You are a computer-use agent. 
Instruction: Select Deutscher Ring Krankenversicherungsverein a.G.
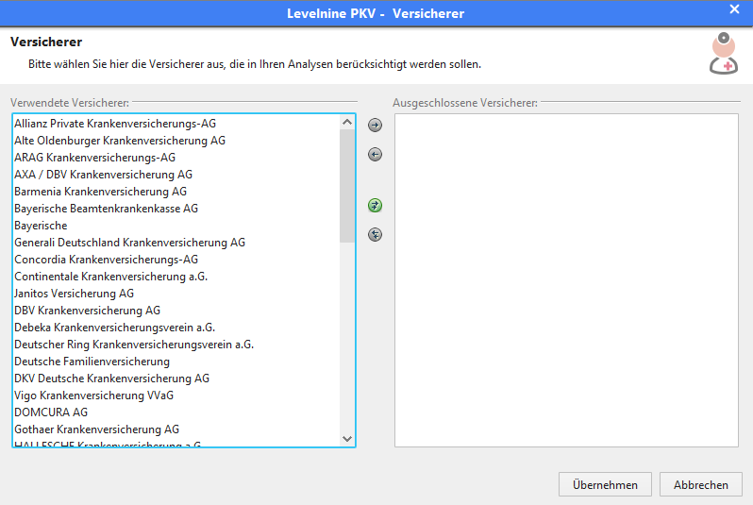click(176, 344)
